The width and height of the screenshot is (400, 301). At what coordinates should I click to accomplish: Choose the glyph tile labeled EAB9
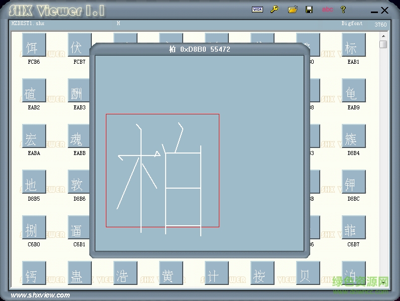pyautogui.click(x=353, y=91)
